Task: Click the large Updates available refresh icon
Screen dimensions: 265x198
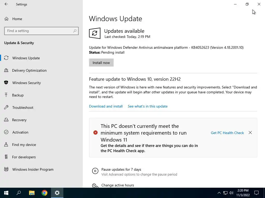Action: pyautogui.click(x=95, y=33)
